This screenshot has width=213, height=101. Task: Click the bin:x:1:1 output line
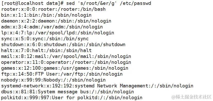tap(46, 15)
